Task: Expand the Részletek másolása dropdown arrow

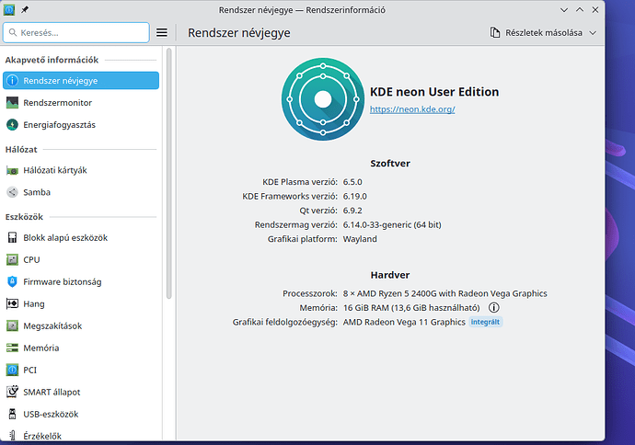Action: coord(593,33)
